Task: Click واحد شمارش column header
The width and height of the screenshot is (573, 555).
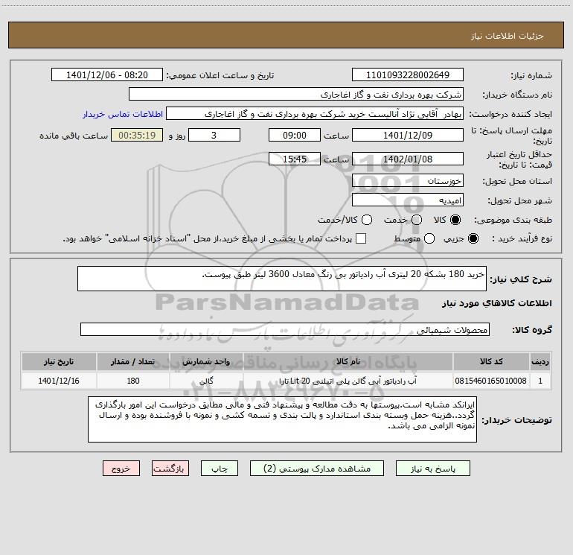Action: (x=206, y=362)
